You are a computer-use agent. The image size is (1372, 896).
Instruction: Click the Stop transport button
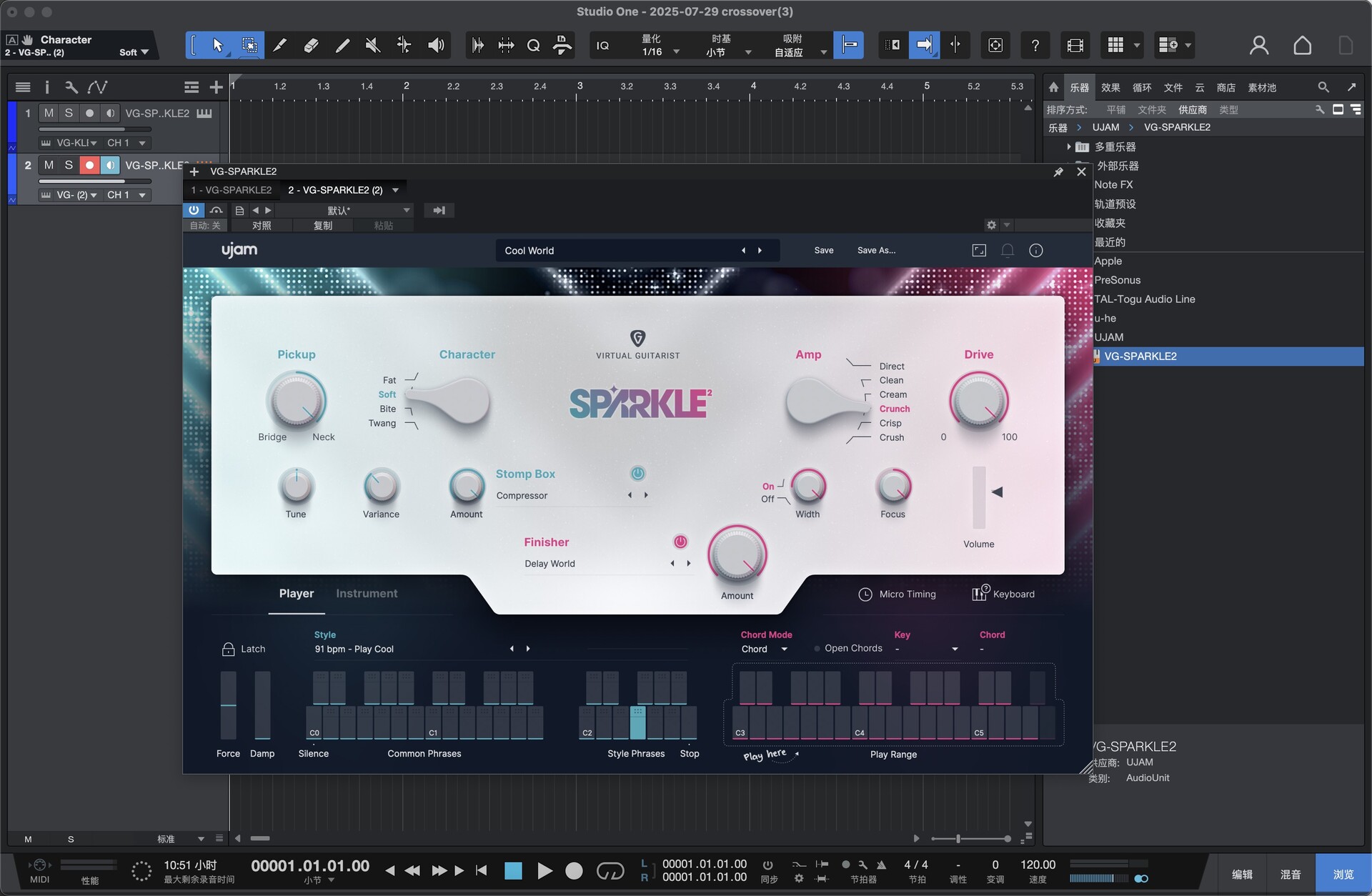[x=513, y=870]
